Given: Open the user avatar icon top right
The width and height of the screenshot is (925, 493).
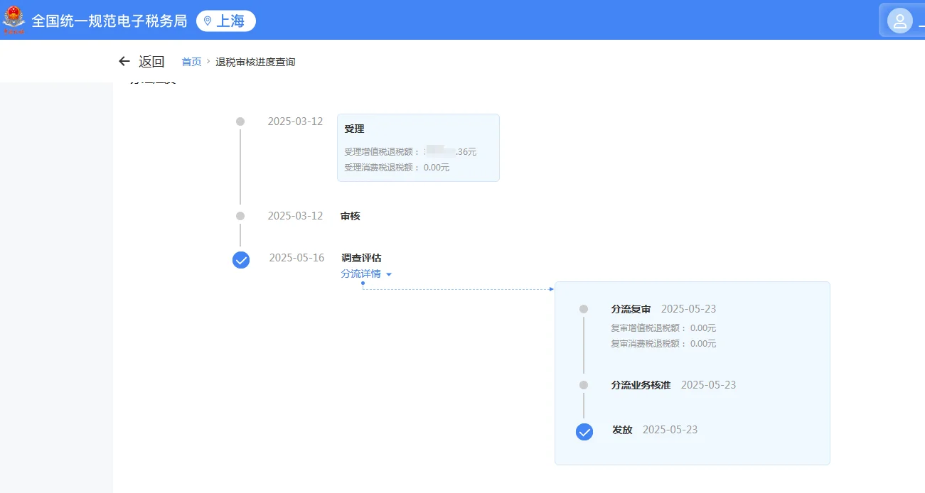Looking at the screenshot, I should pos(900,19).
